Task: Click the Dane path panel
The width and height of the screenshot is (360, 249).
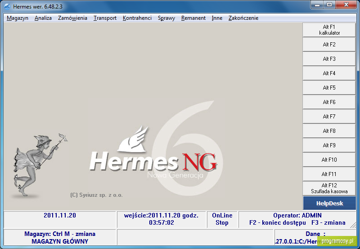Action: tap(315, 237)
